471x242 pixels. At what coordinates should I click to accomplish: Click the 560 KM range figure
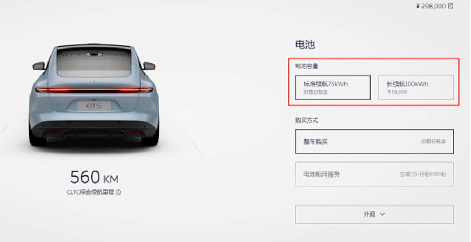tap(94, 177)
